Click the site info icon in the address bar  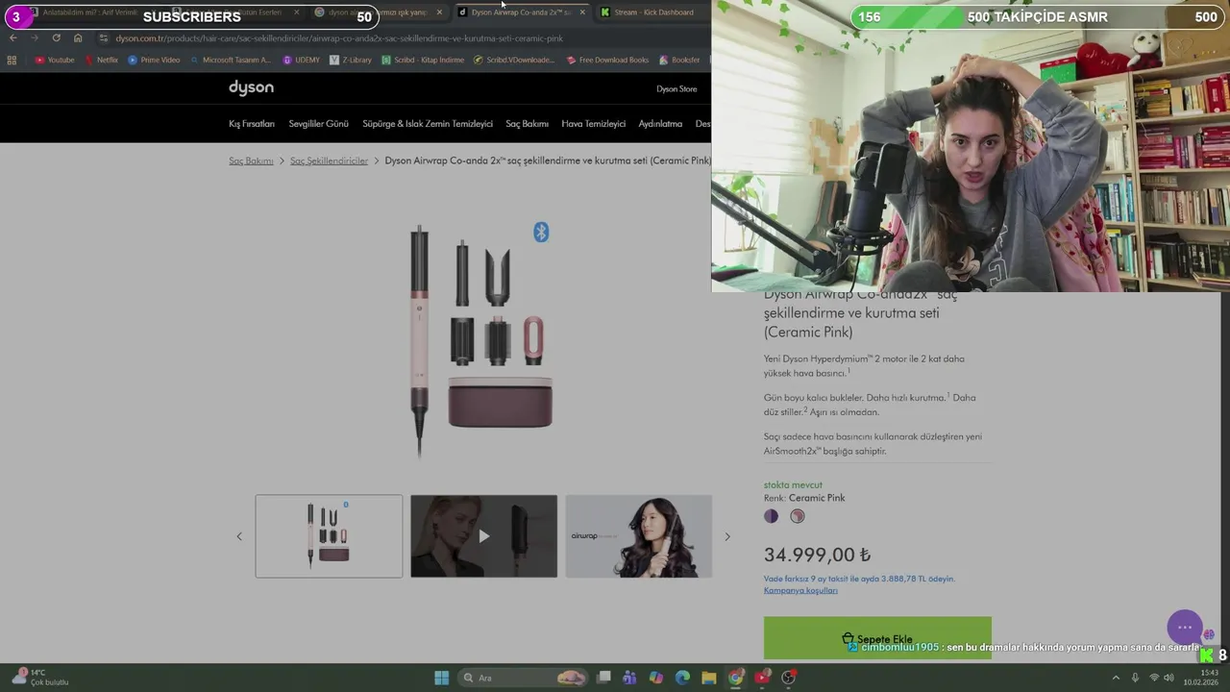point(104,38)
